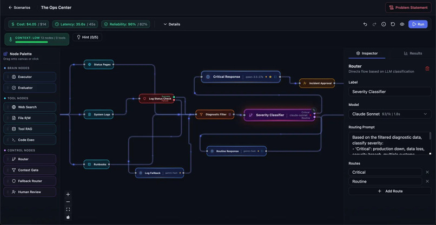Add a Human Review control node
The image size is (436, 225).
click(x=30, y=192)
